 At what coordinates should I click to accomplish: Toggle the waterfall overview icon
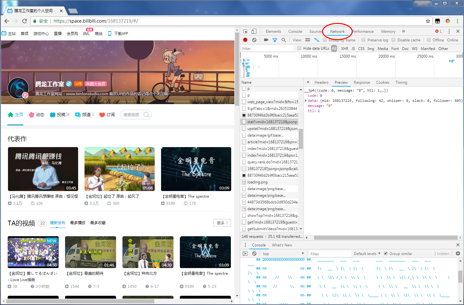[317, 40]
